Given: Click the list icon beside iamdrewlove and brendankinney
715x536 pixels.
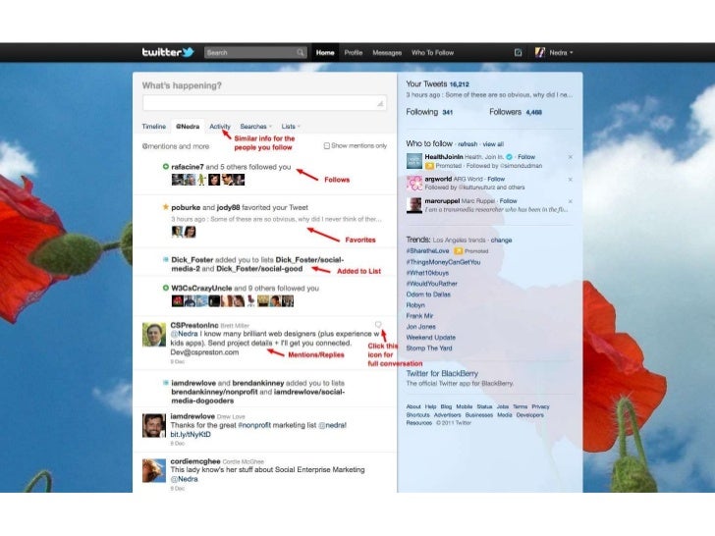Looking at the screenshot, I should (166, 383).
